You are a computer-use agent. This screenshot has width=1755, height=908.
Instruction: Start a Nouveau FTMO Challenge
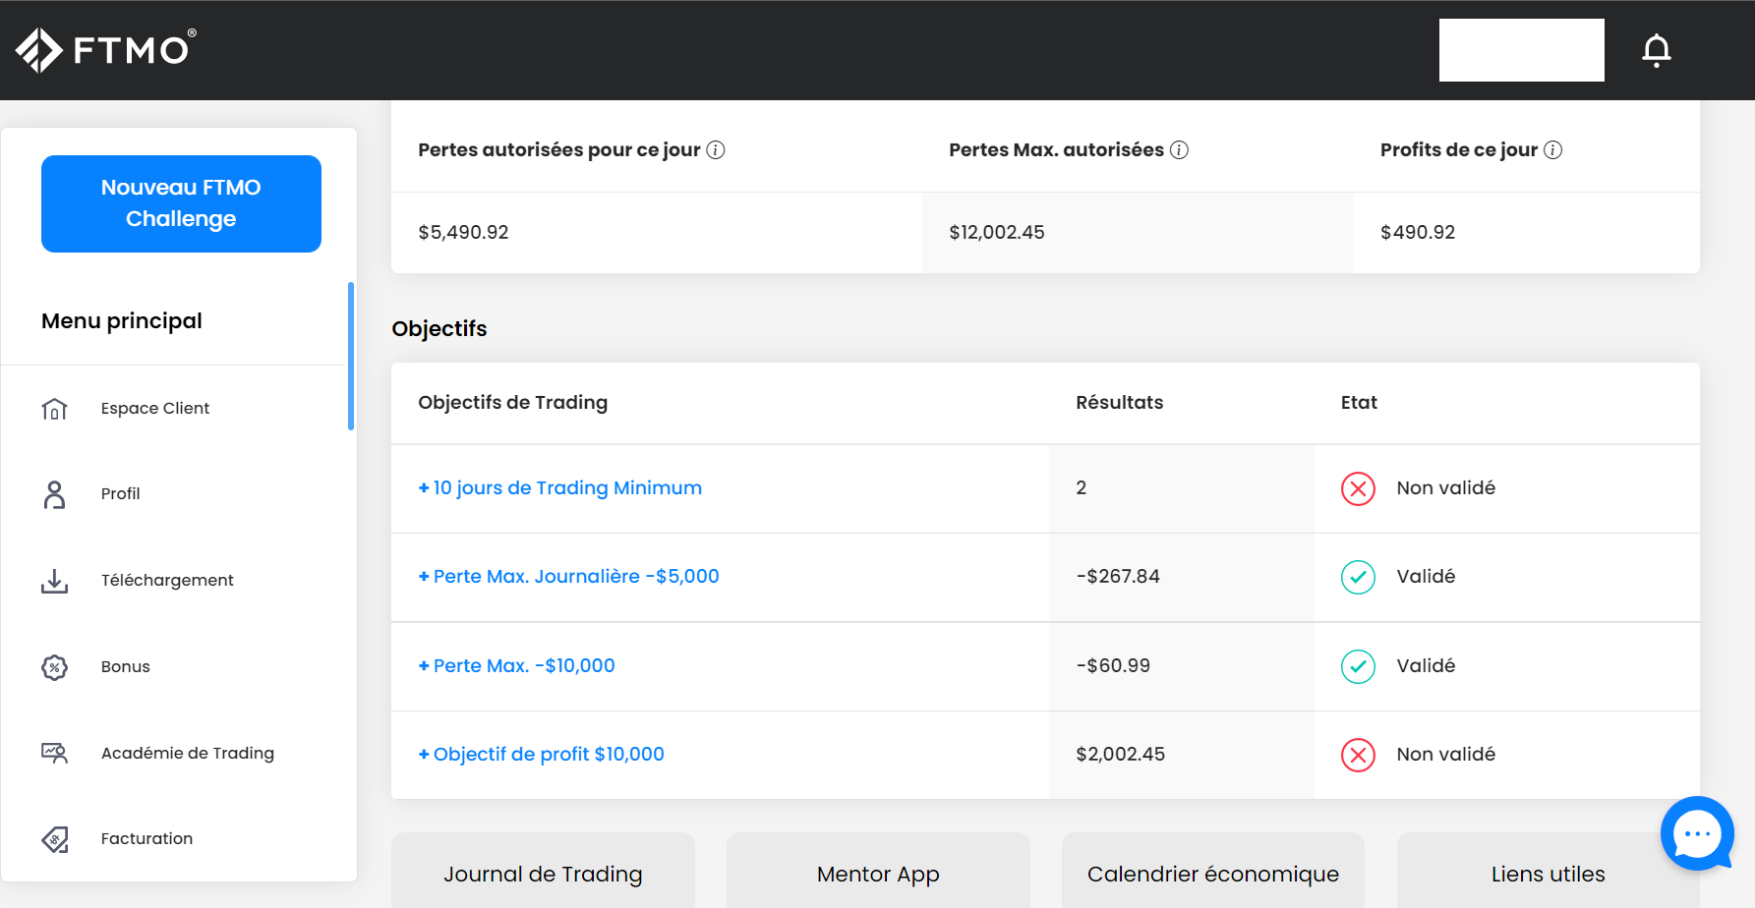[181, 203]
